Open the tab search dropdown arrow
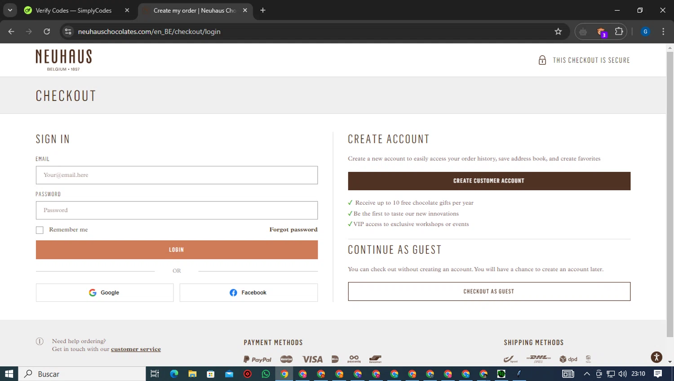The width and height of the screenshot is (674, 381). (10, 10)
